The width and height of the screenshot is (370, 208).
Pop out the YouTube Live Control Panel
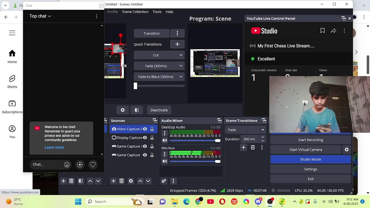[x=344, y=18]
